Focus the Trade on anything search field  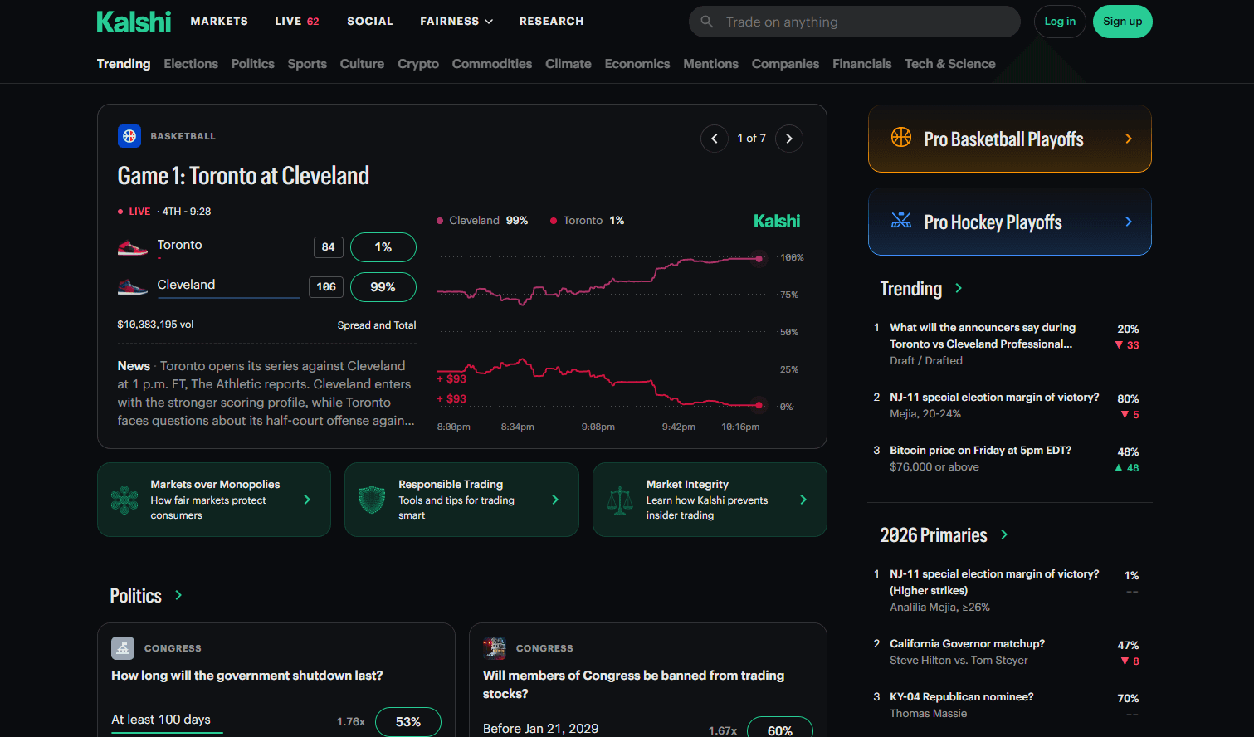pyautogui.click(x=855, y=22)
